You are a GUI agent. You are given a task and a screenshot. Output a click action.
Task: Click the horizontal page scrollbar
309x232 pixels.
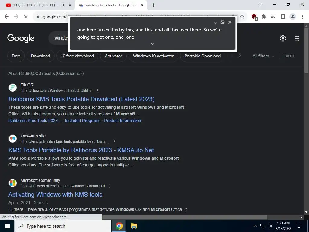pos(185,217)
